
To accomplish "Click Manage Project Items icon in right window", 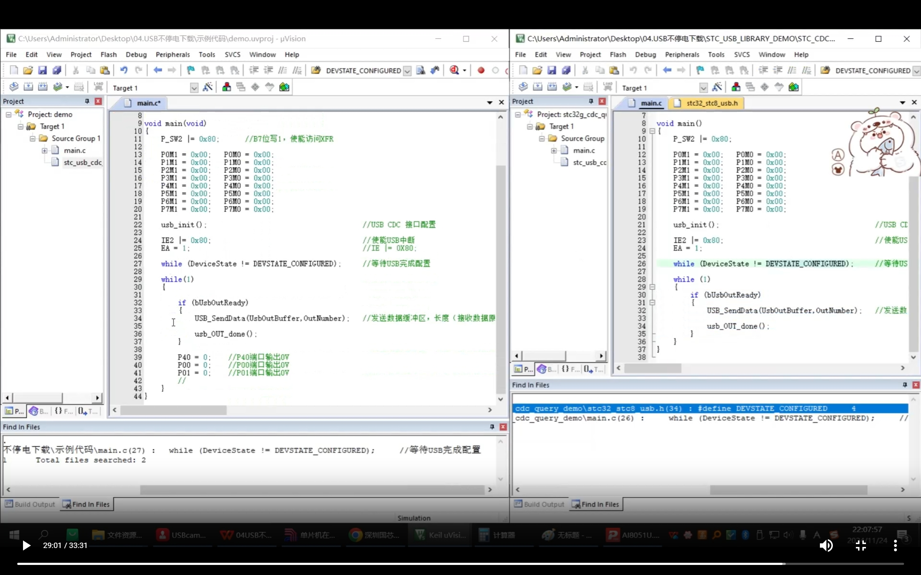I will tap(736, 87).
